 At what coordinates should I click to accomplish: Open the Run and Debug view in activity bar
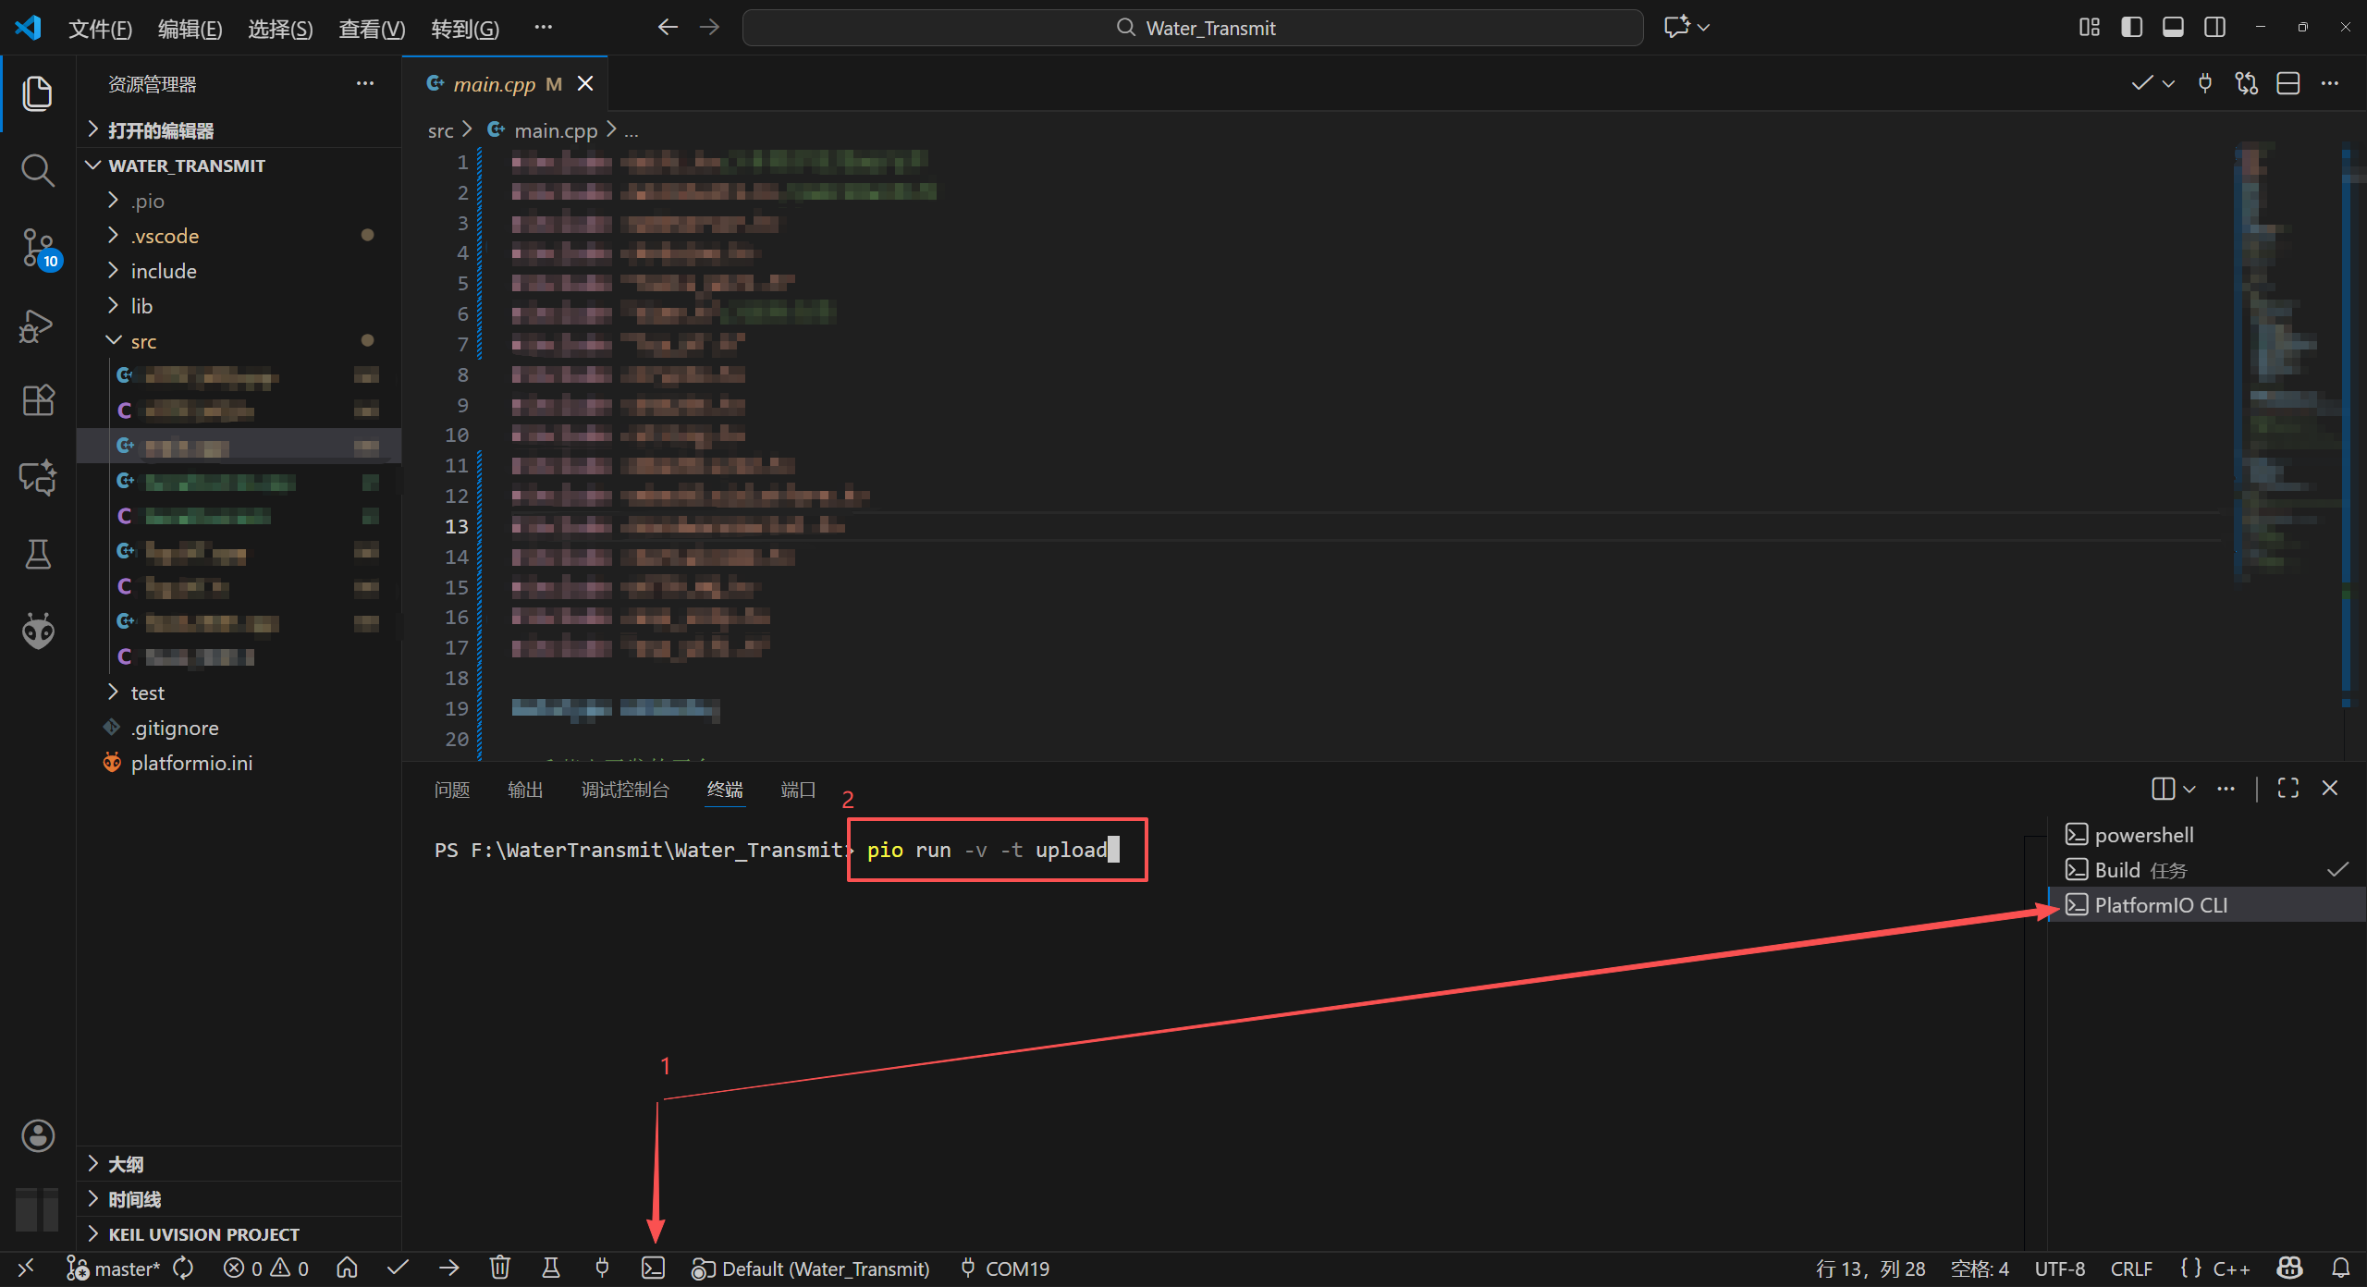click(37, 325)
